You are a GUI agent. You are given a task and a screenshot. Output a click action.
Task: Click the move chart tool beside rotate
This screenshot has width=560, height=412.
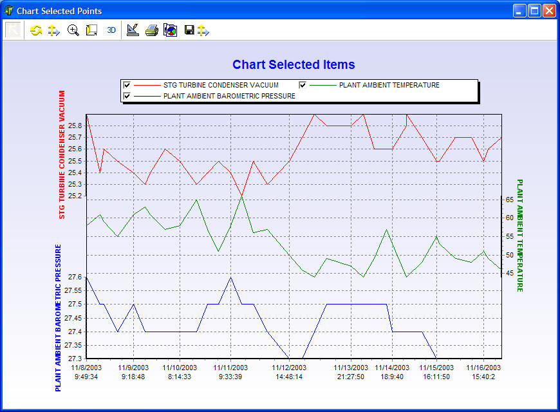[54, 30]
